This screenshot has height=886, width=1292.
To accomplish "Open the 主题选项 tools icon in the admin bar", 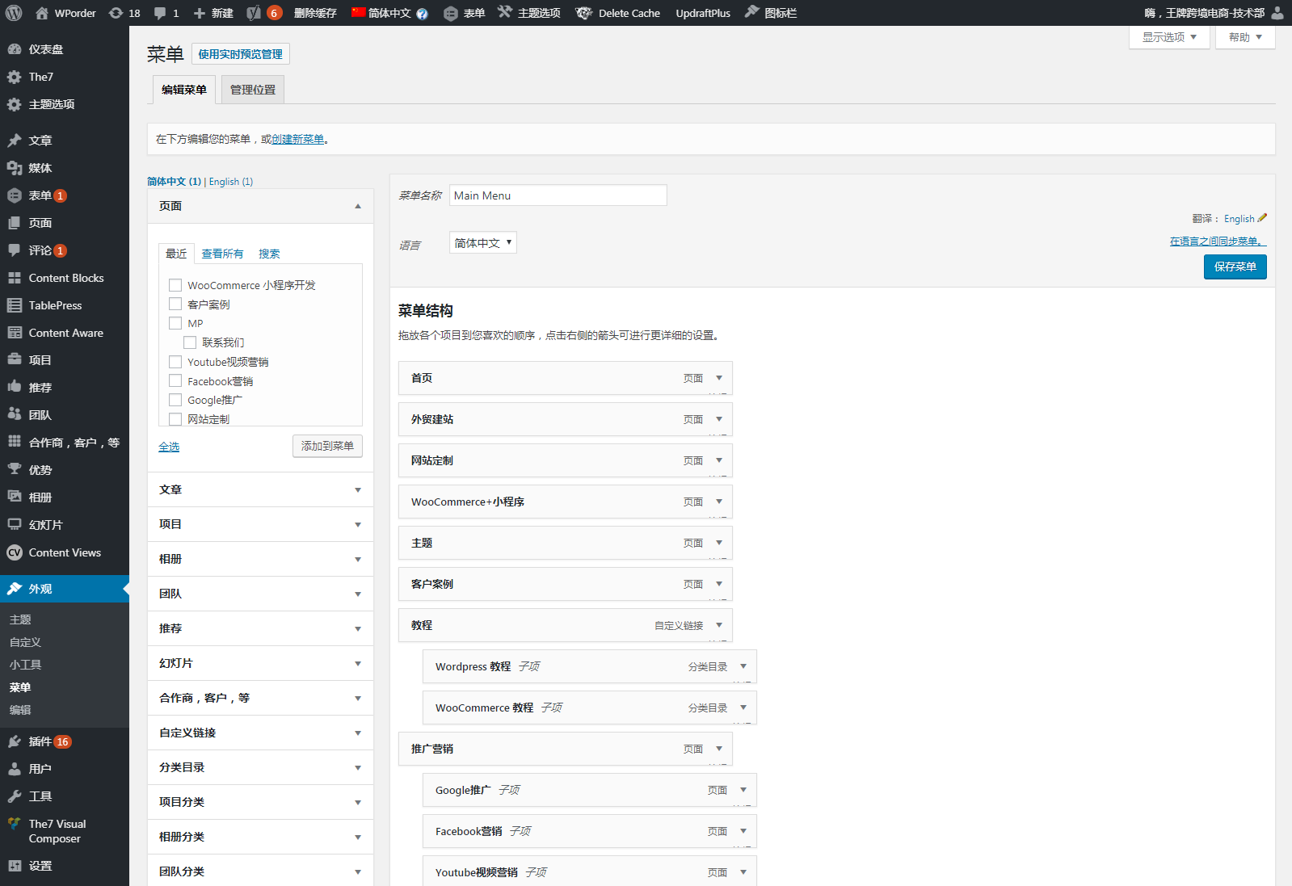I will point(505,12).
